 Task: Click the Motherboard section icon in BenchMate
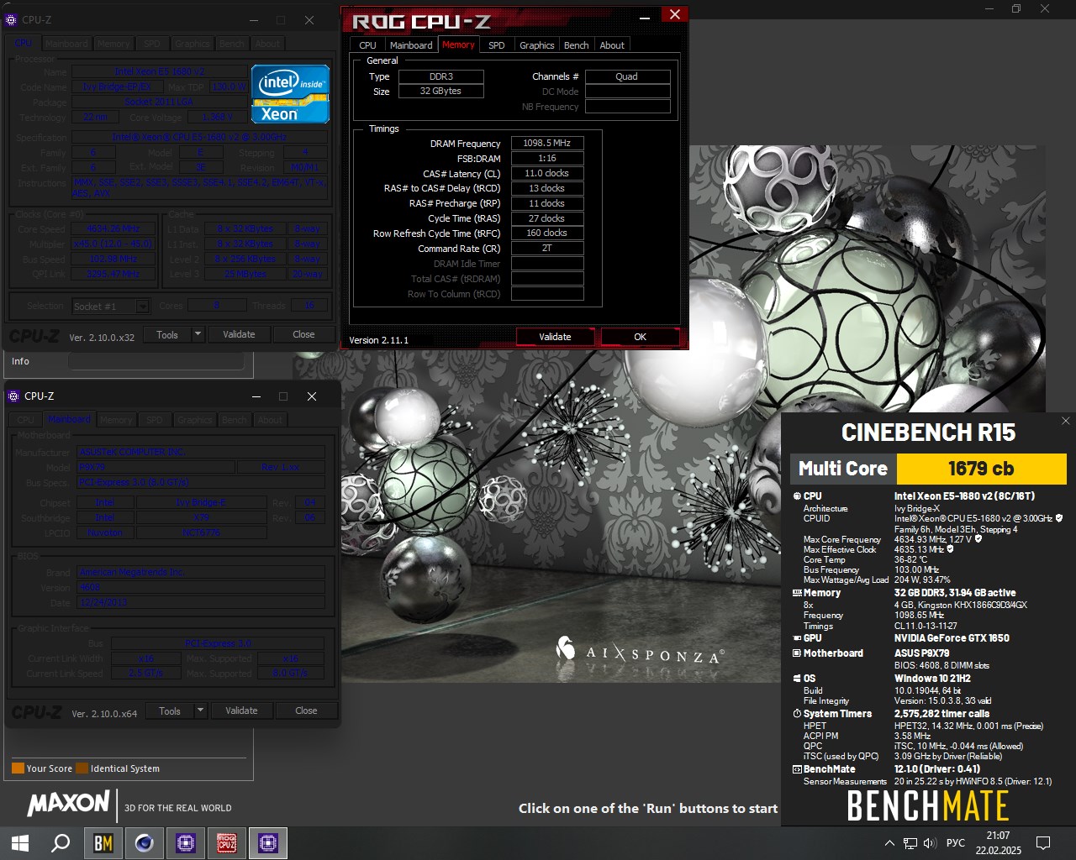click(x=797, y=653)
